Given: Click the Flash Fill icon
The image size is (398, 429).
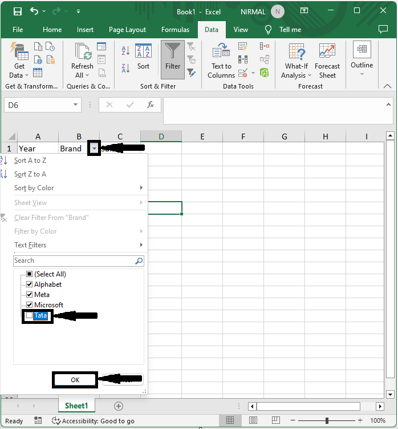Looking at the screenshot, I should click(242, 46).
